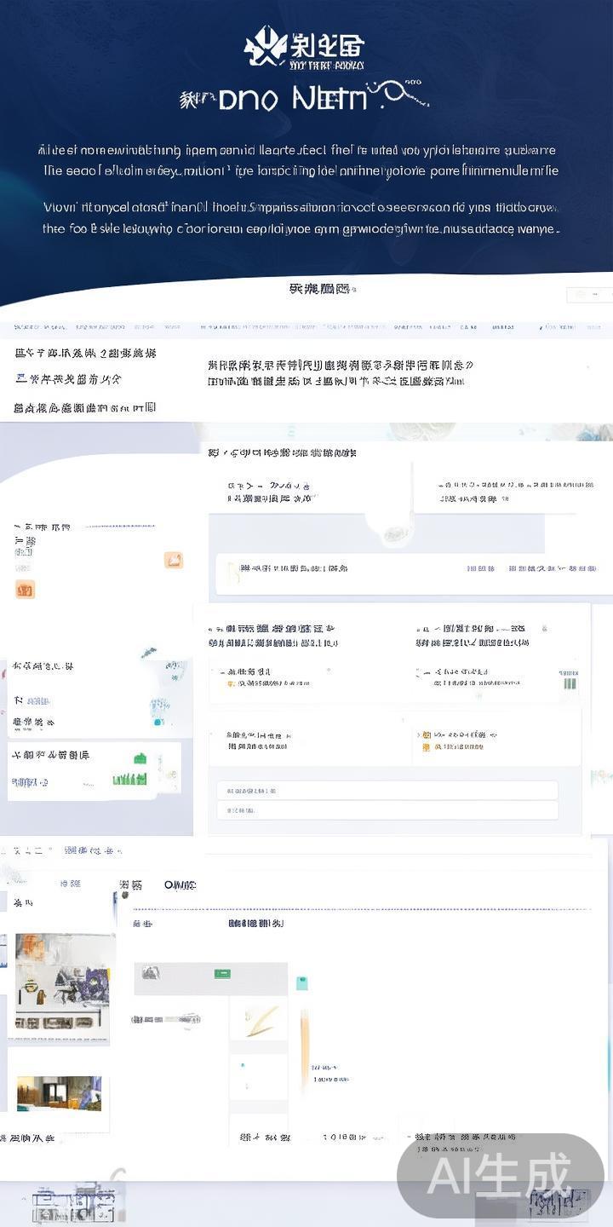Click the green bar chart graphic
This screenshot has width=613, height=1227.
(129, 778)
